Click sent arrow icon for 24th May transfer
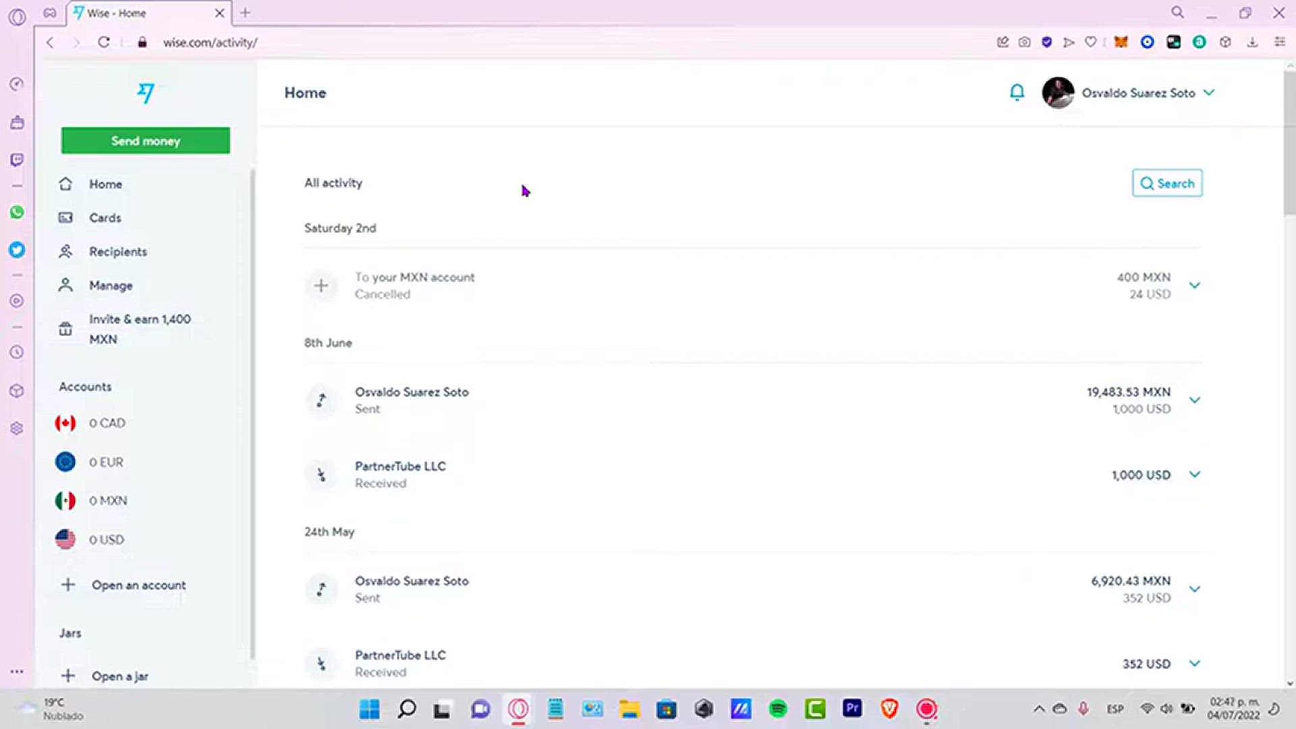1296x729 pixels. coord(321,589)
